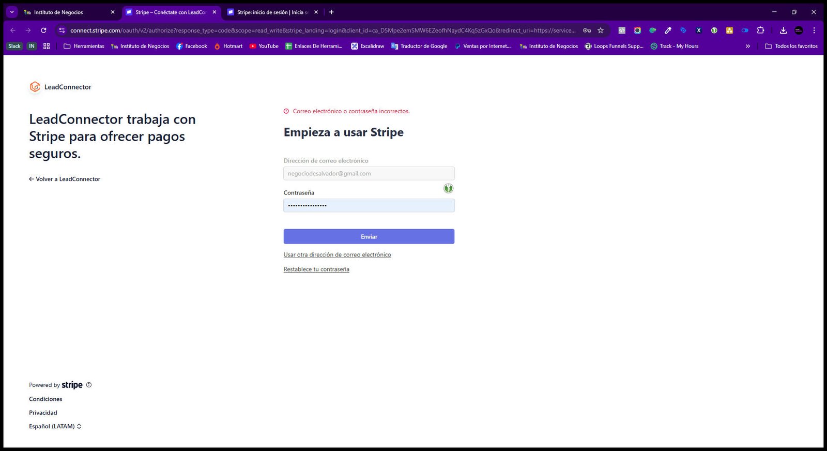Open the Chrome profile avatar
Viewport: 827px width, 451px height.
(799, 31)
